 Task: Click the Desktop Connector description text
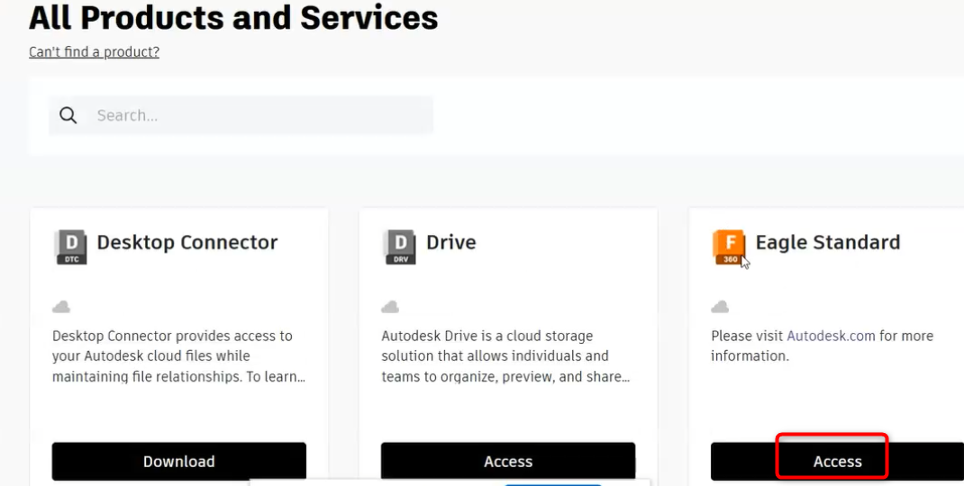click(x=178, y=356)
